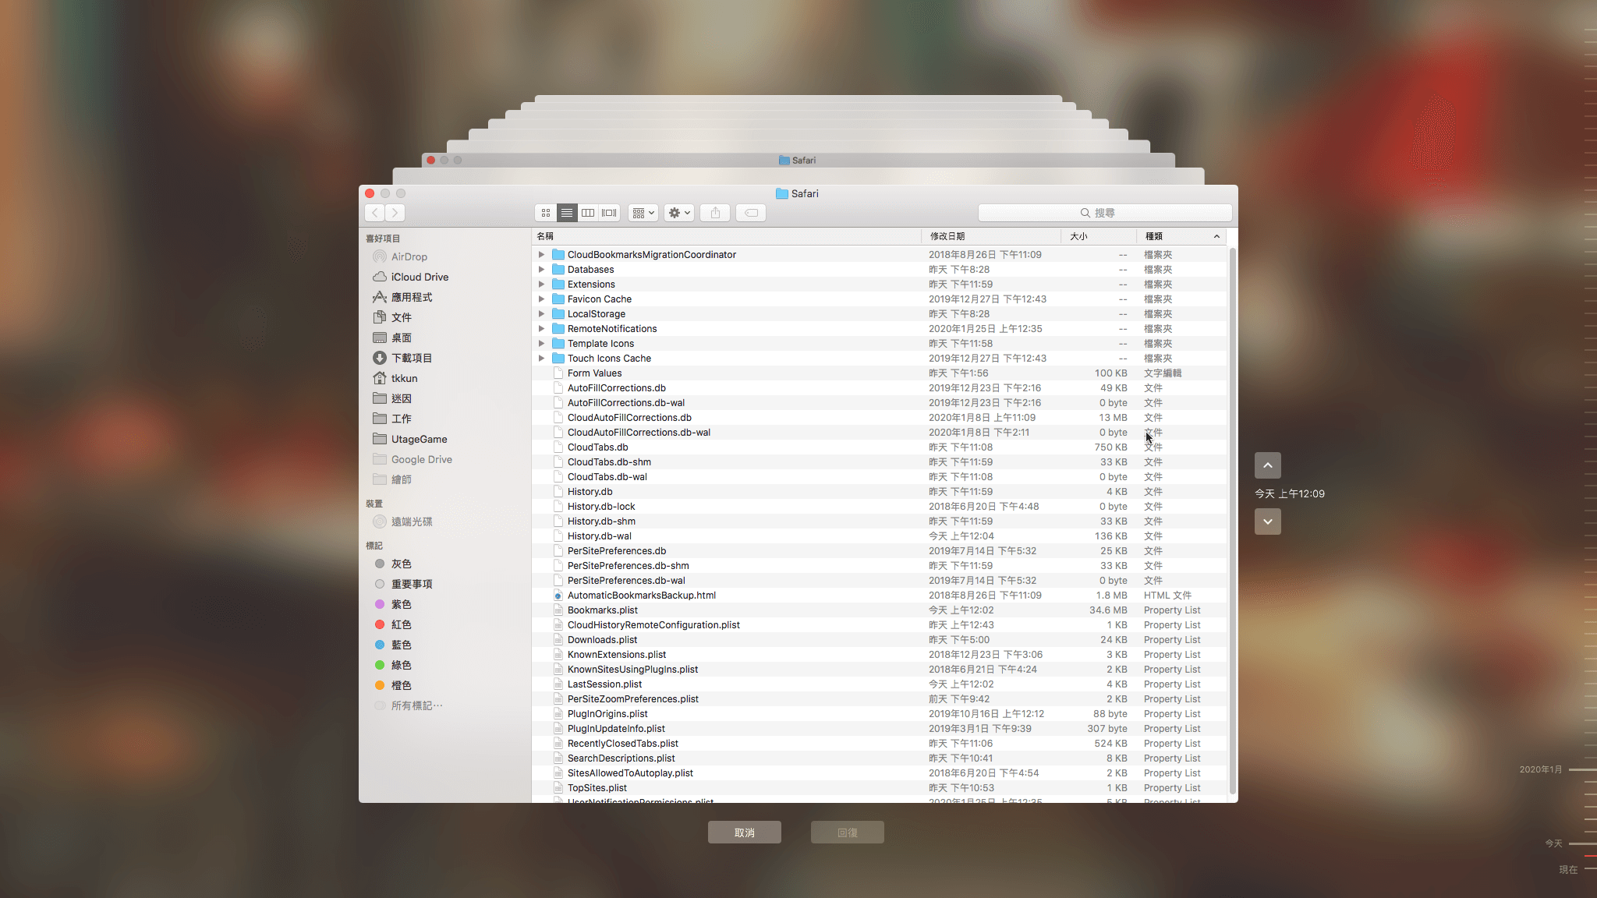
Task: Select the Downloads.plist file
Action: click(x=879, y=640)
